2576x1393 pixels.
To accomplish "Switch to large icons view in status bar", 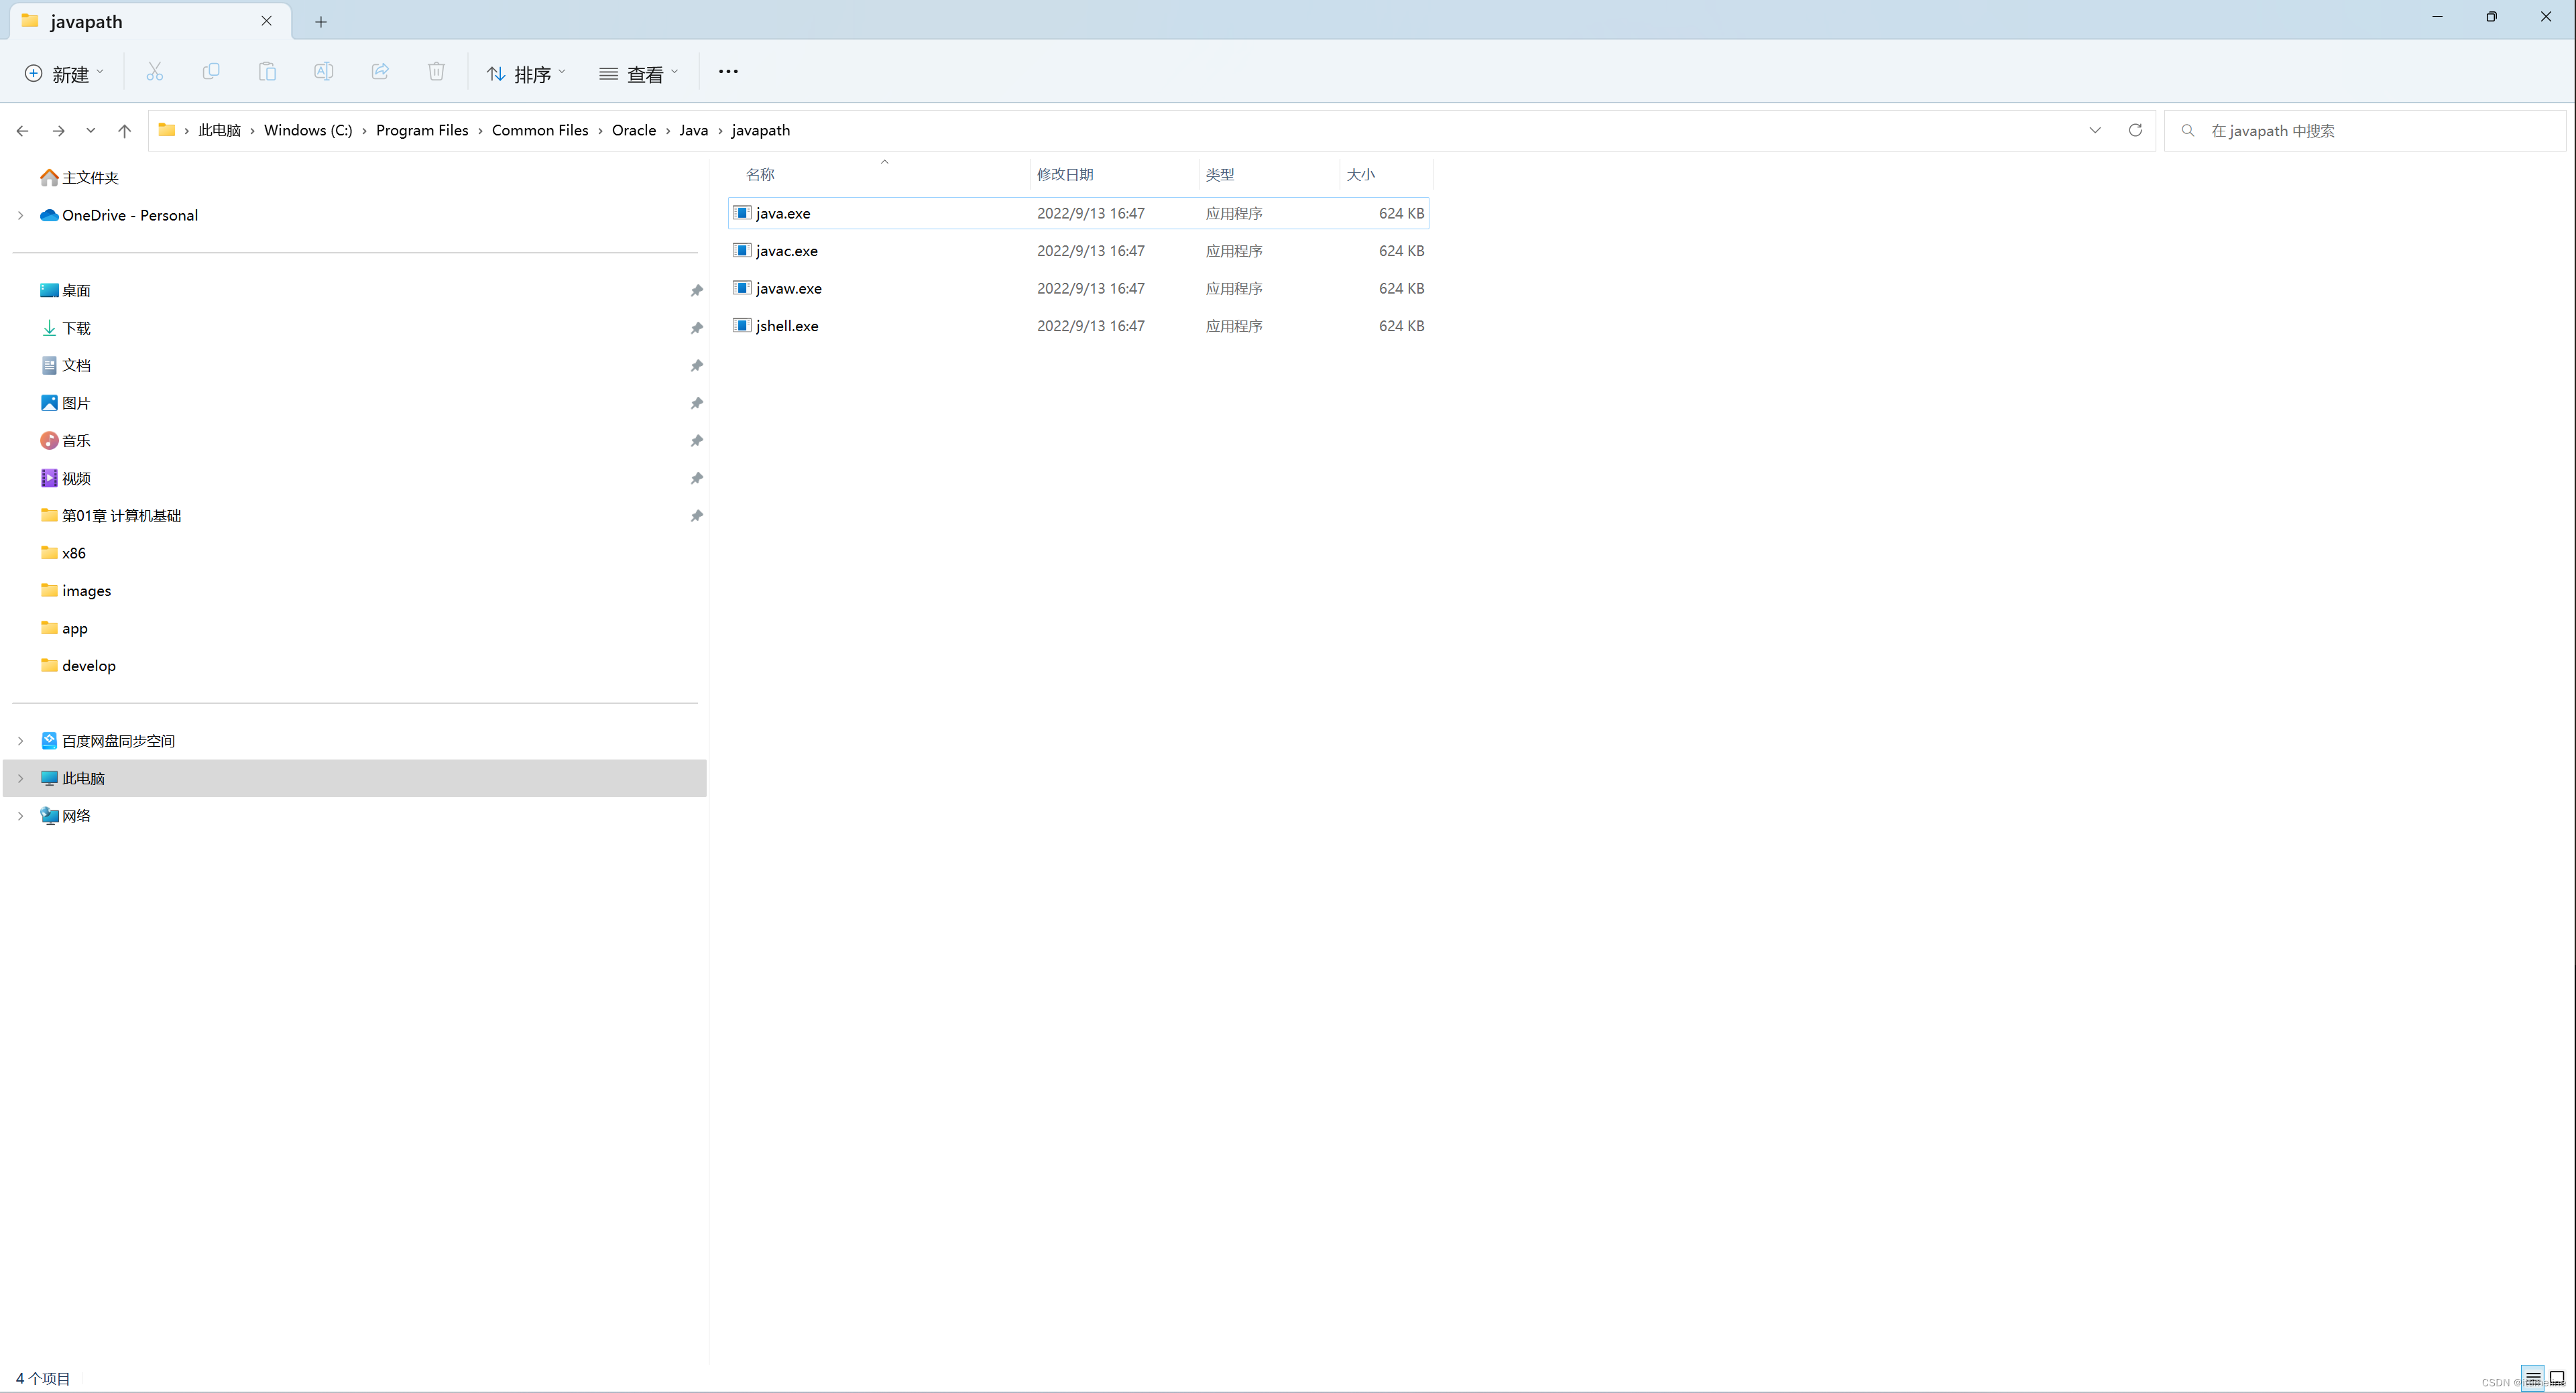I will pyautogui.click(x=2557, y=1378).
